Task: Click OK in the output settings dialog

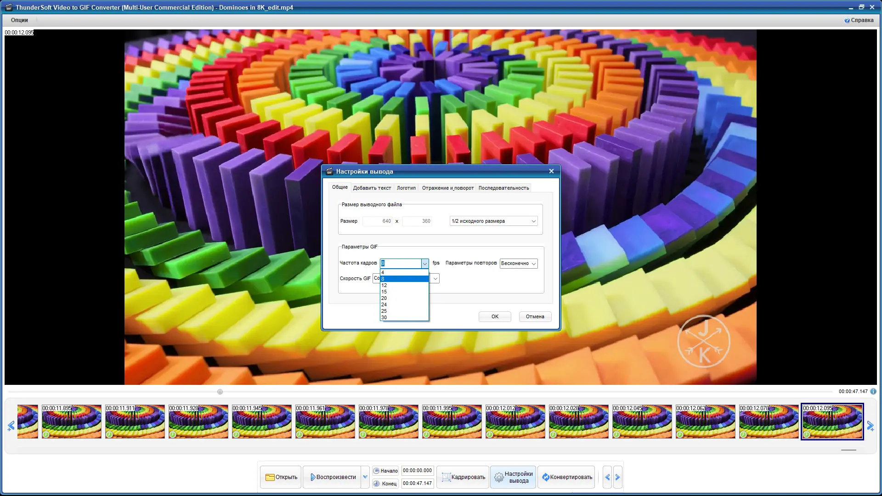Action: pyautogui.click(x=495, y=316)
